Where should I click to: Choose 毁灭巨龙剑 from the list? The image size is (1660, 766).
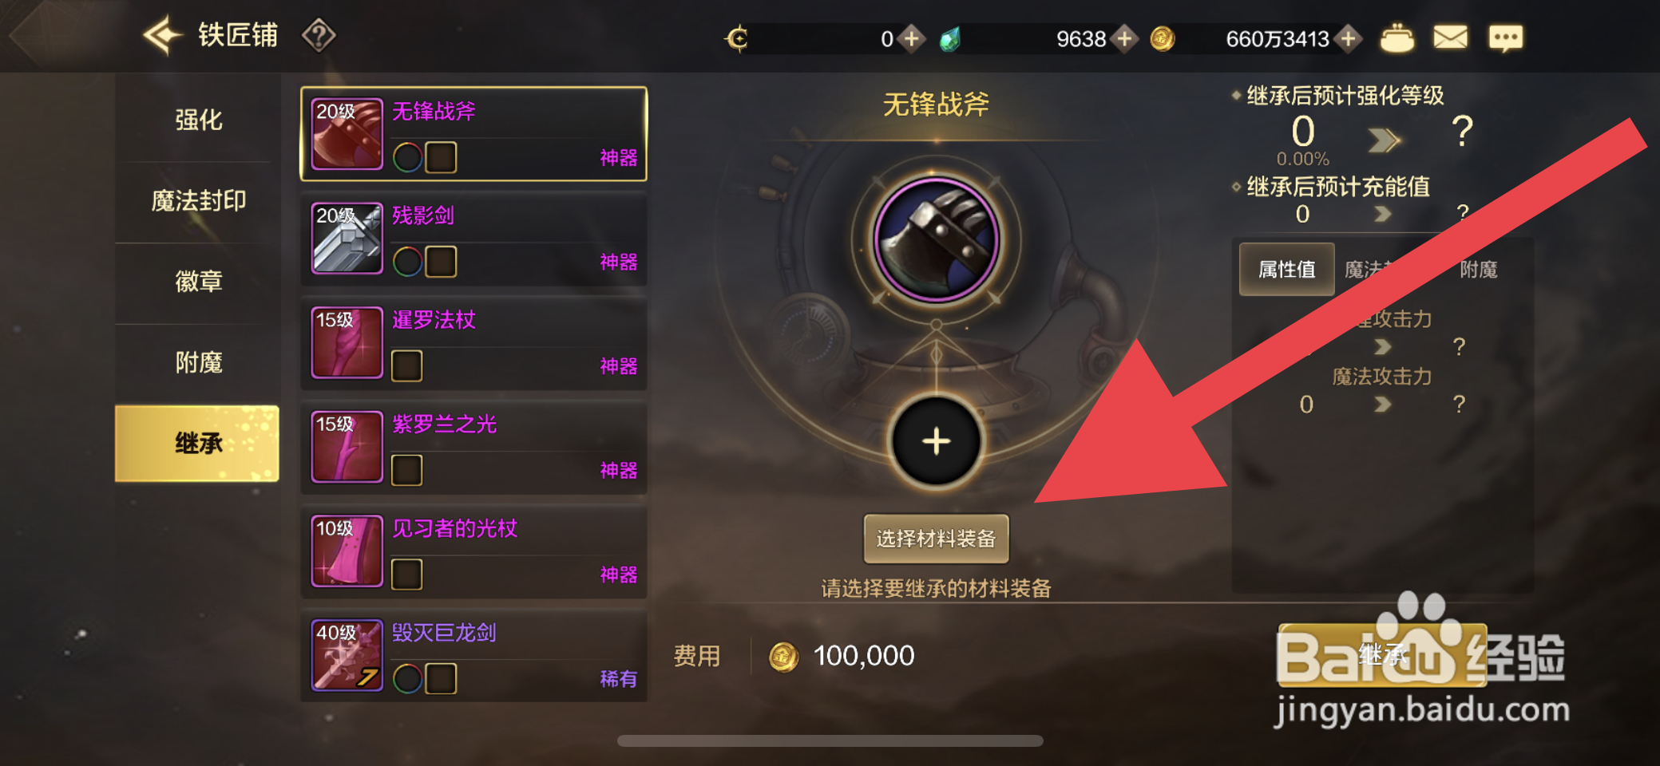473,656
